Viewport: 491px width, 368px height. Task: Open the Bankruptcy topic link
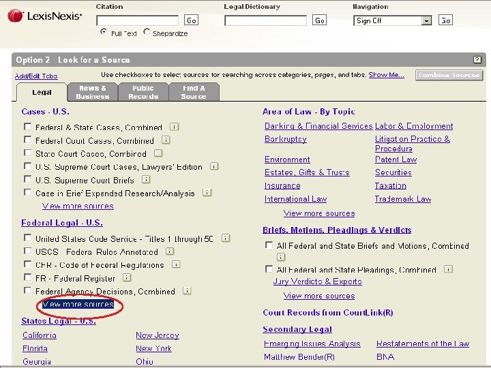coord(286,139)
